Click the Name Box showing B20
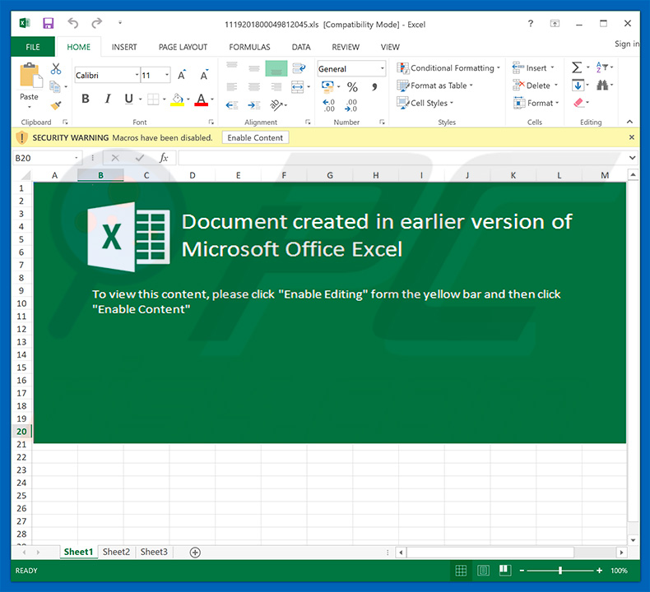This screenshot has height=592, width=650. 44,158
